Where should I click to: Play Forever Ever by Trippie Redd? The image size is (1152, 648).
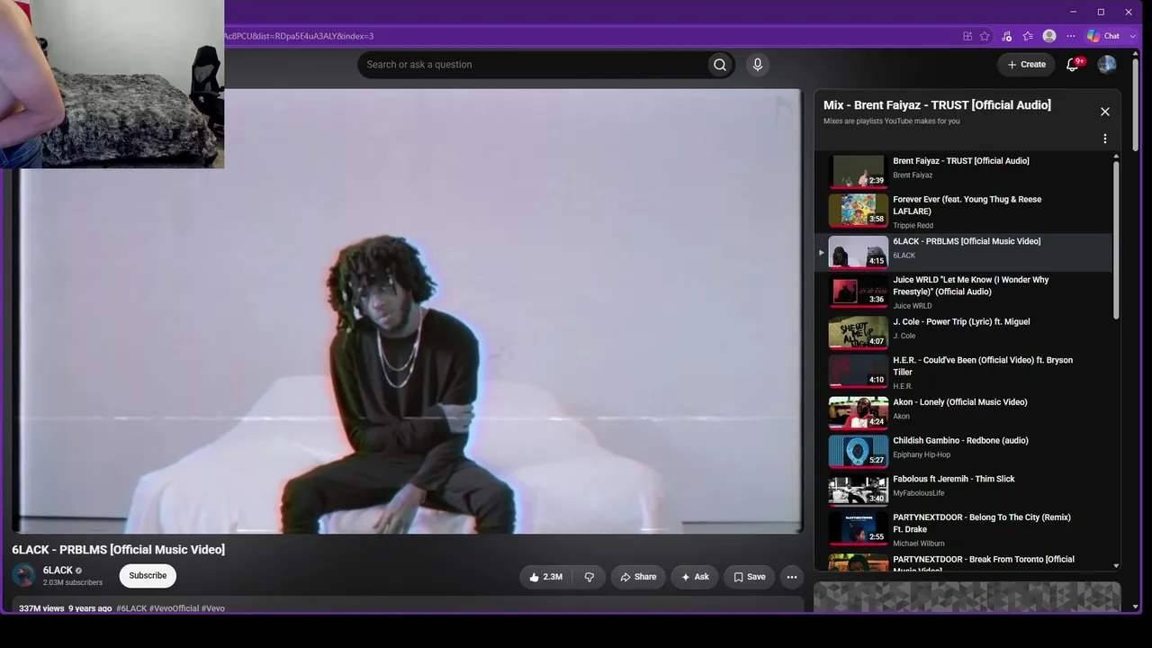pos(964,211)
